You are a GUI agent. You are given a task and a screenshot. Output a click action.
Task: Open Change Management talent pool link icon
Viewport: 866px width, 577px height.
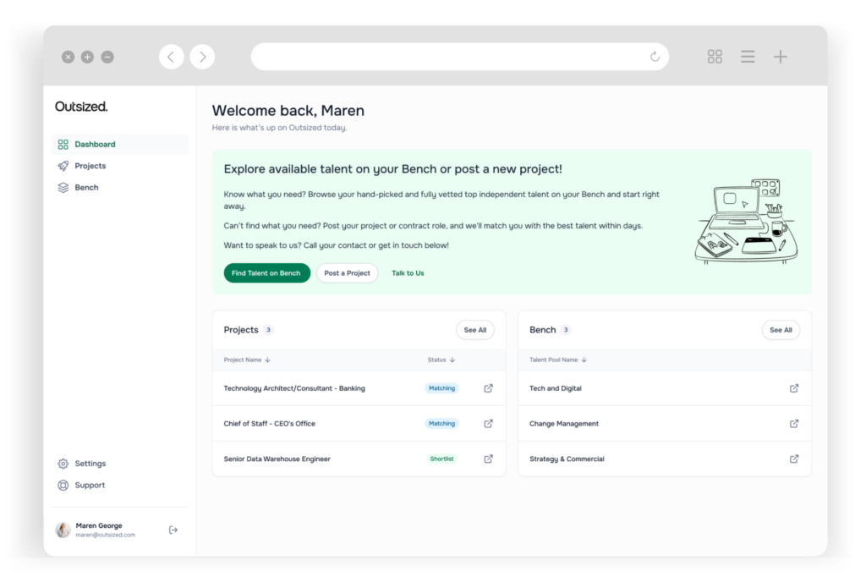pos(794,424)
